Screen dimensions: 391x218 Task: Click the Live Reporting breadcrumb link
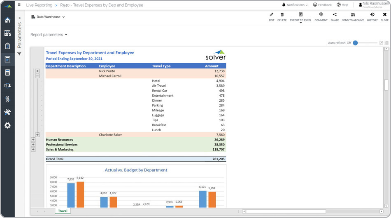pyautogui.click(x=39, y=5)
